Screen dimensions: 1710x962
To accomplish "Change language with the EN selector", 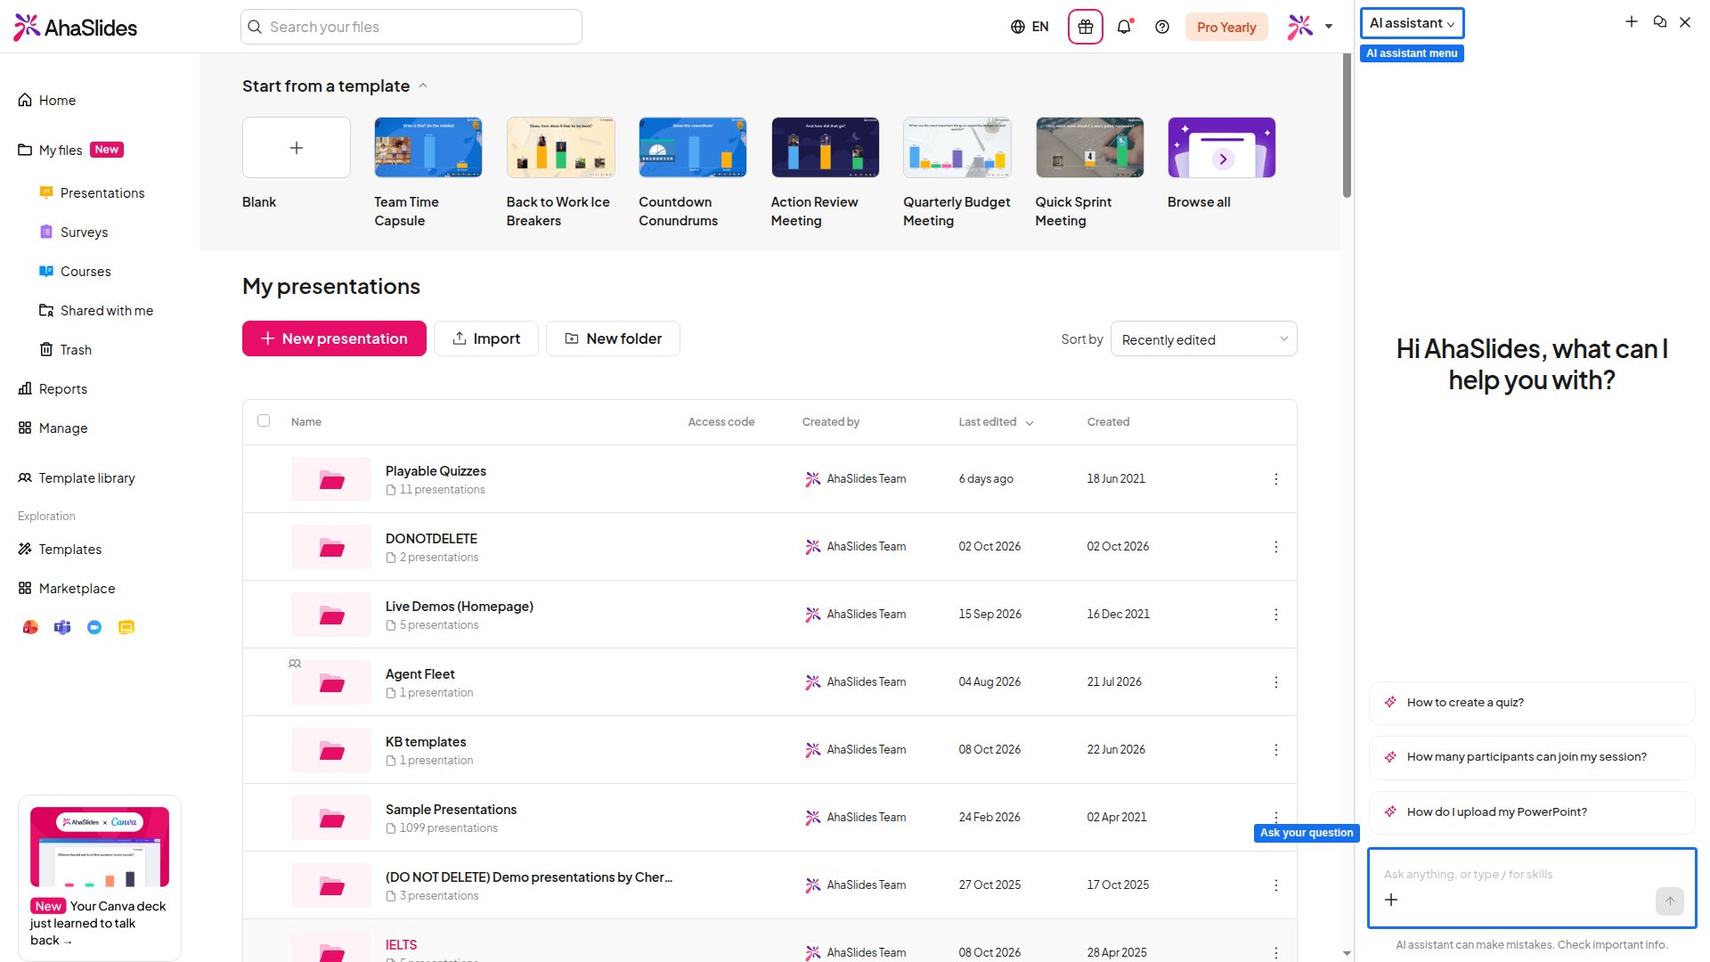I will (x=1030, y=27).
